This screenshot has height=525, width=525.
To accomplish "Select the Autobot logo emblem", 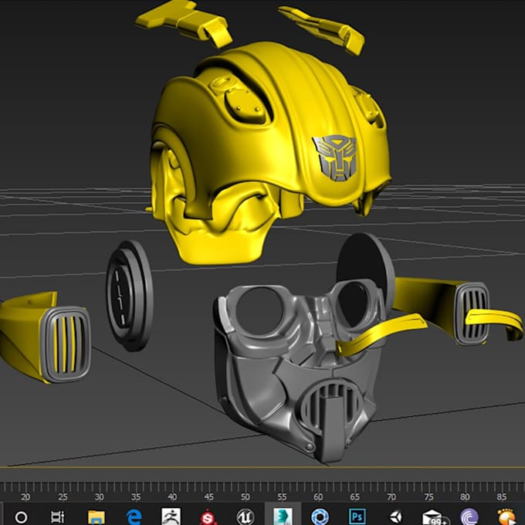I will [x=335, y=158].
